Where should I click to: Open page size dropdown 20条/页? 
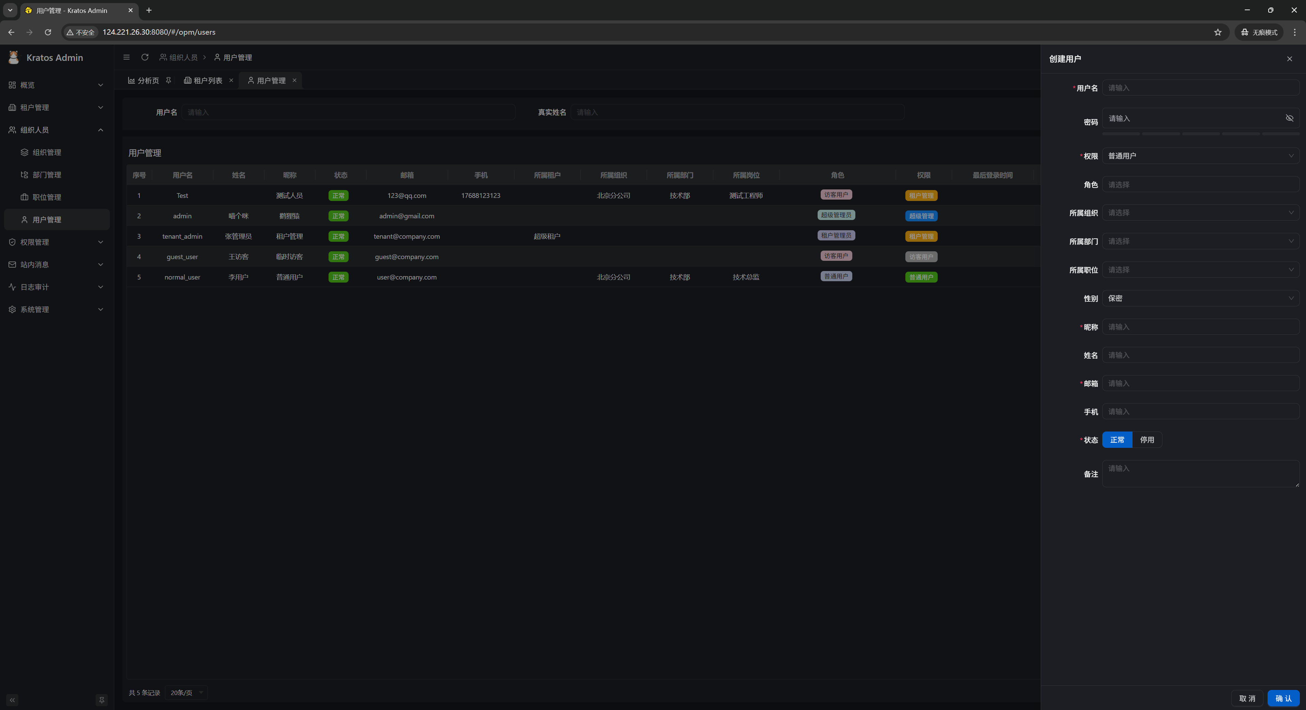(186, 693)
